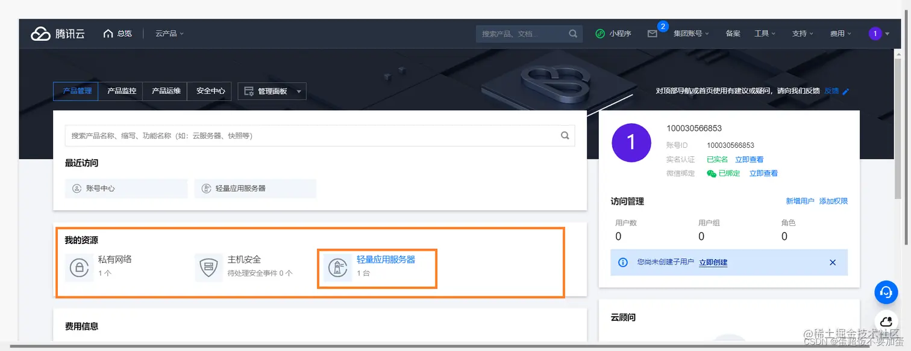Click the floating cloud assistant icon
The image size is (911, 351).
pos(886,321)
